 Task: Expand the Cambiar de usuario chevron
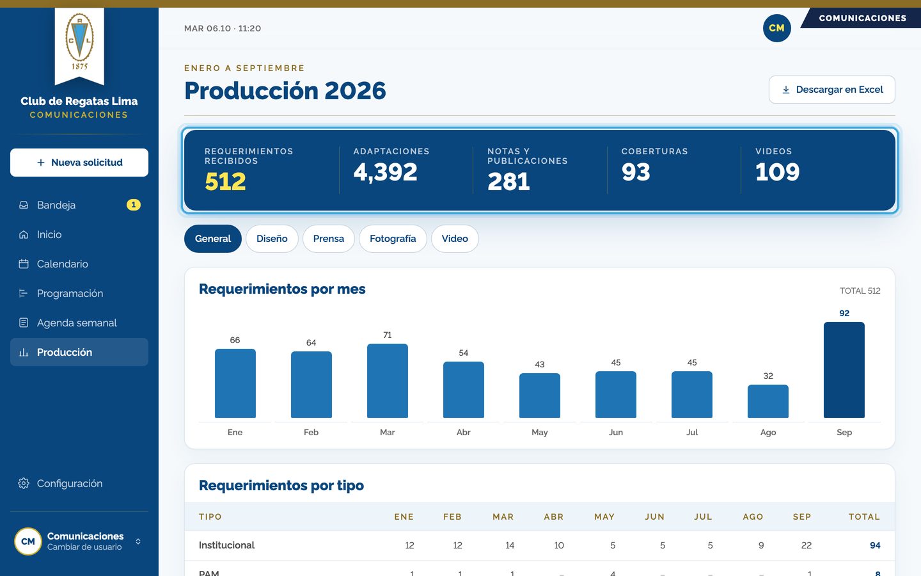[138, 541]
